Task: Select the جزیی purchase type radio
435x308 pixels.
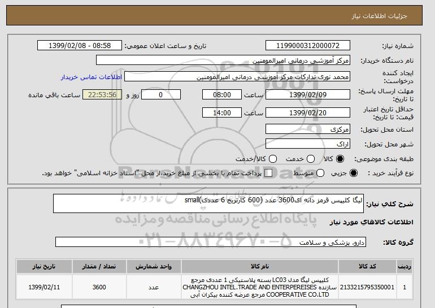Action: 354,173
